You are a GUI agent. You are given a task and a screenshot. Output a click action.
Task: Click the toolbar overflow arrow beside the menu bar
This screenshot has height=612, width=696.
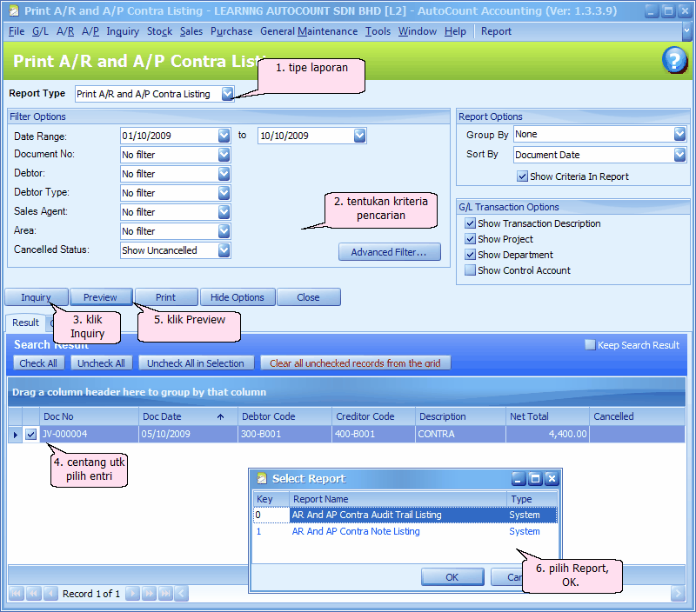pos(687,32)
